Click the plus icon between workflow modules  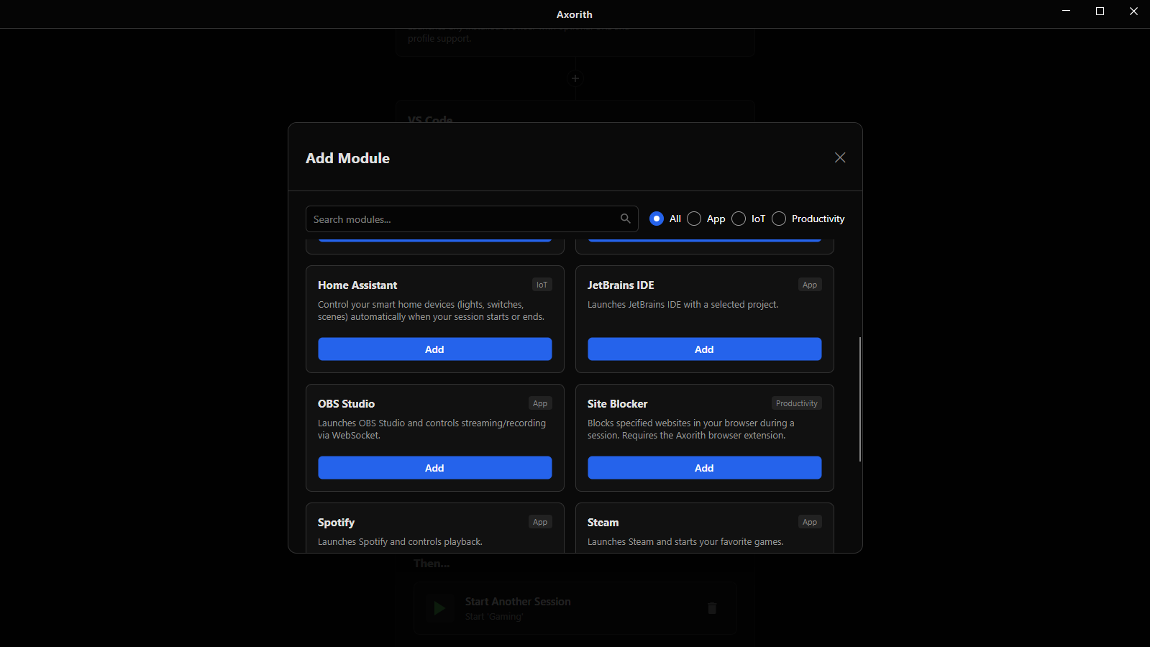575,78
